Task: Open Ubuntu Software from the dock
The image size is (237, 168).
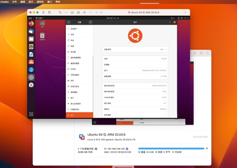Action: (x=31, y=62)
